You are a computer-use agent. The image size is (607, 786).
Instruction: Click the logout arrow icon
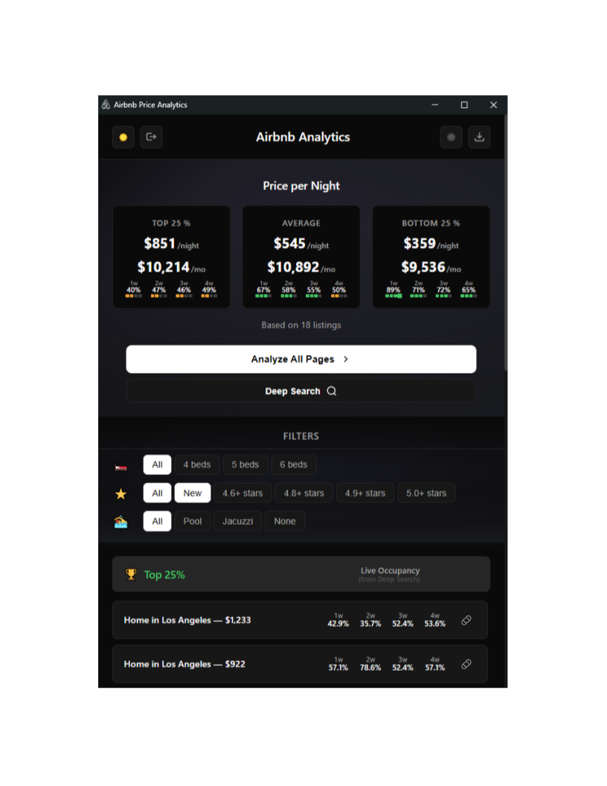point(151,137)
